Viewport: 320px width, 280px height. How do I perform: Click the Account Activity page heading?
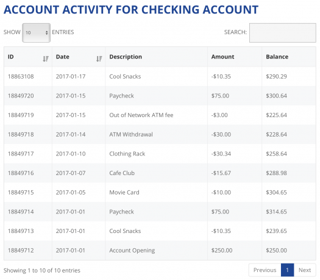(x=131, y=10)
